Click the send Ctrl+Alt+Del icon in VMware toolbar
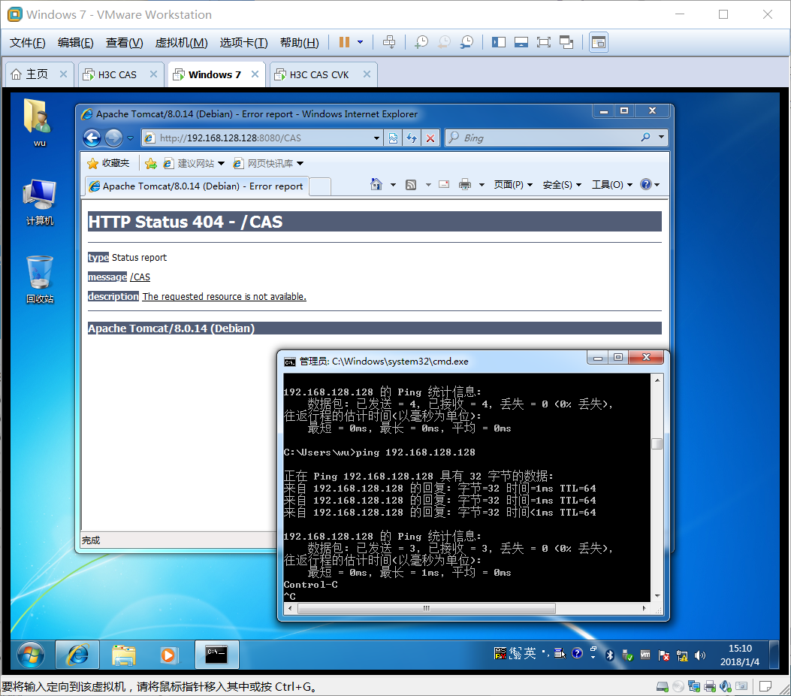Image resolution: width=791 pixels, height=696 pixels. point(389,42)
